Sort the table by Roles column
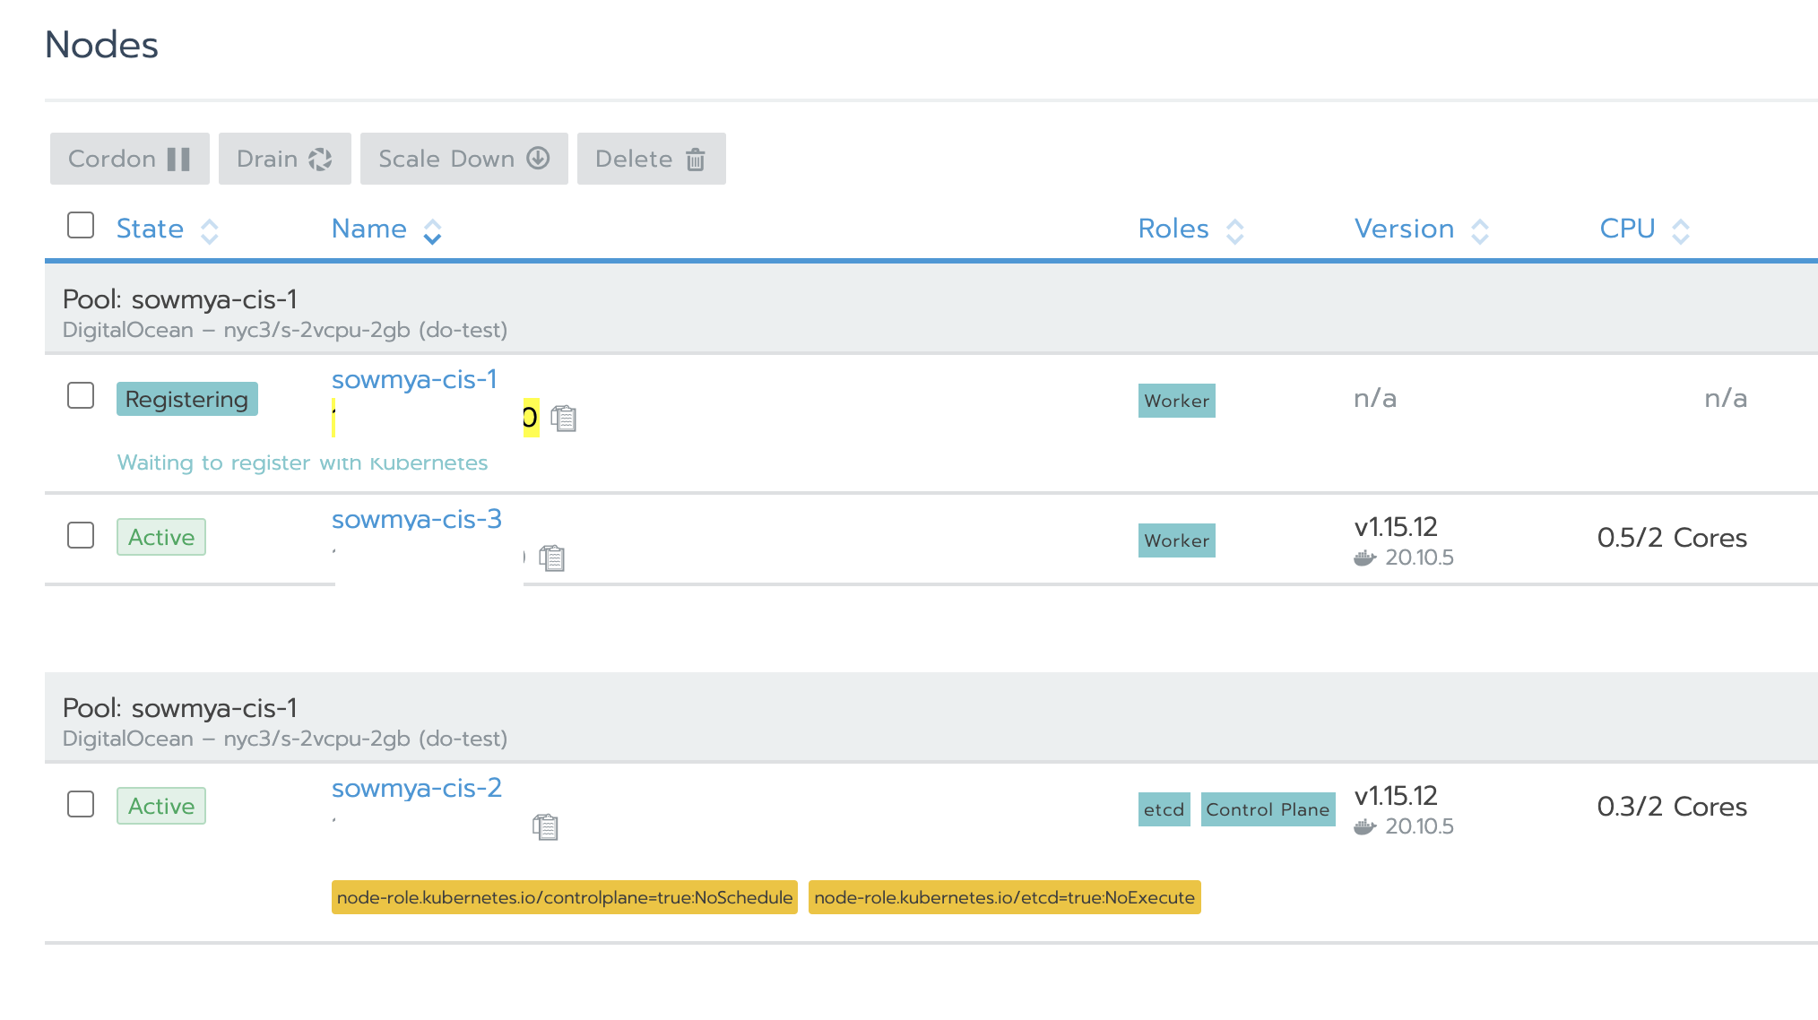Viewport: 1818px width, 1020px height. (x=1236, y=231)
